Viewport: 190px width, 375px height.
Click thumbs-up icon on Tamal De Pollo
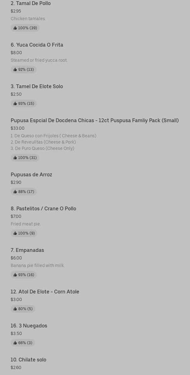click(15, 28)
